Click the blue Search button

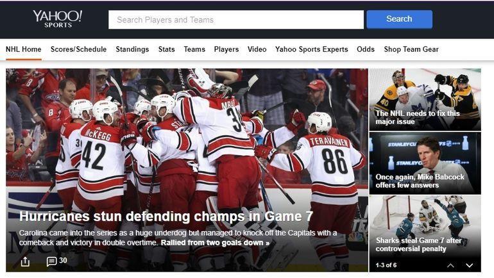pos(399,19)
